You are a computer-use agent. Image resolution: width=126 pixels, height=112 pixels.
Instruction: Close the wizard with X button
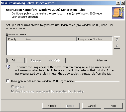tap(123, 3)
